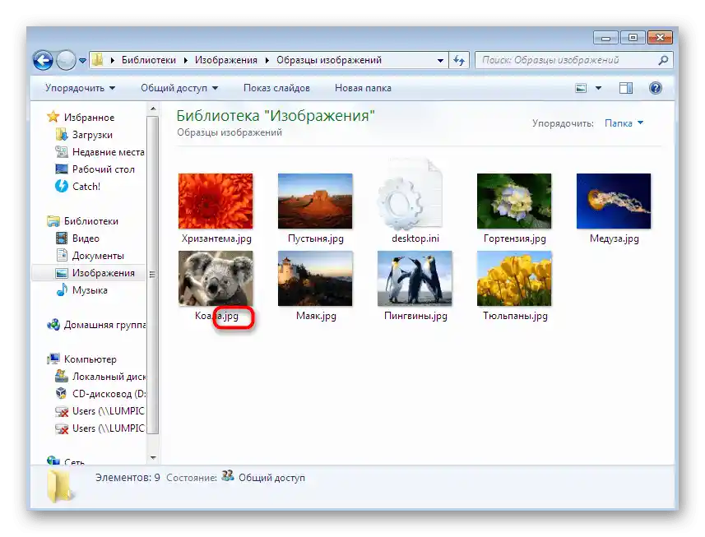Change view with the view icon
The height and width of the screenshot is (537, 705).
[x=581, y=88]
